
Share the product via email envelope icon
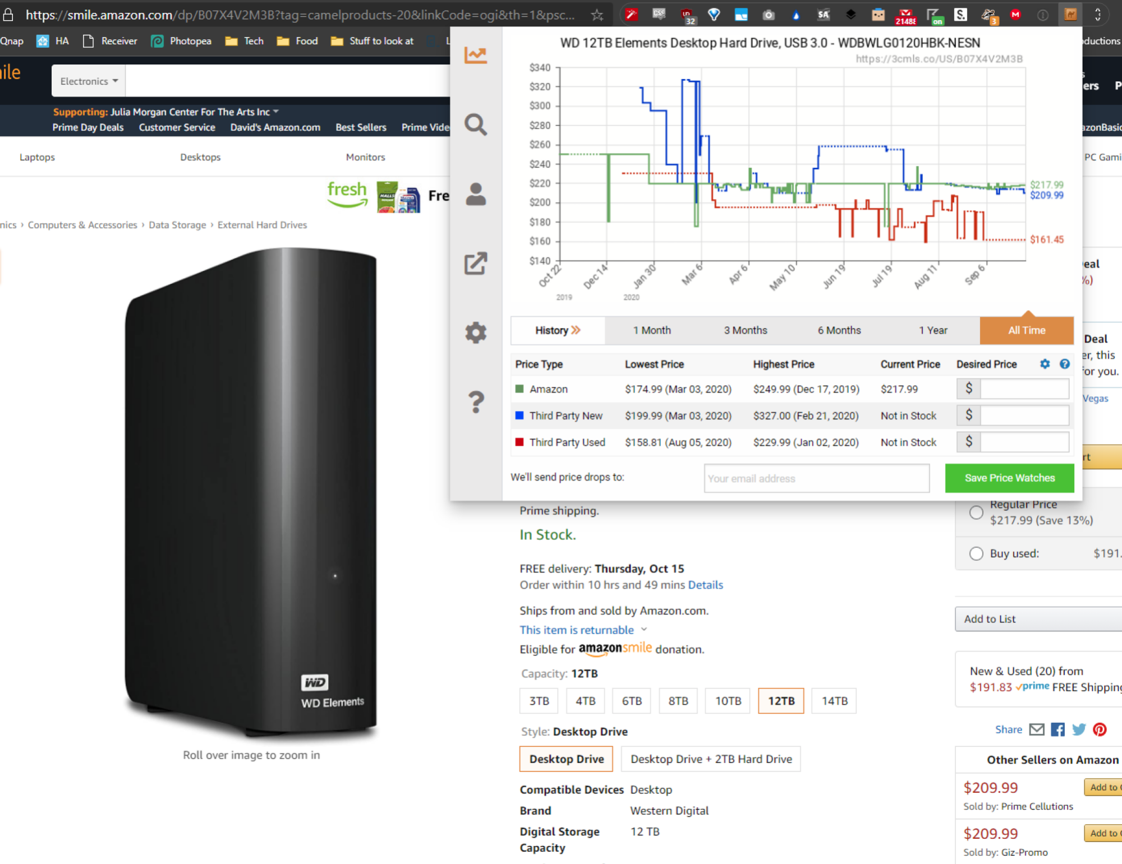1037,729
